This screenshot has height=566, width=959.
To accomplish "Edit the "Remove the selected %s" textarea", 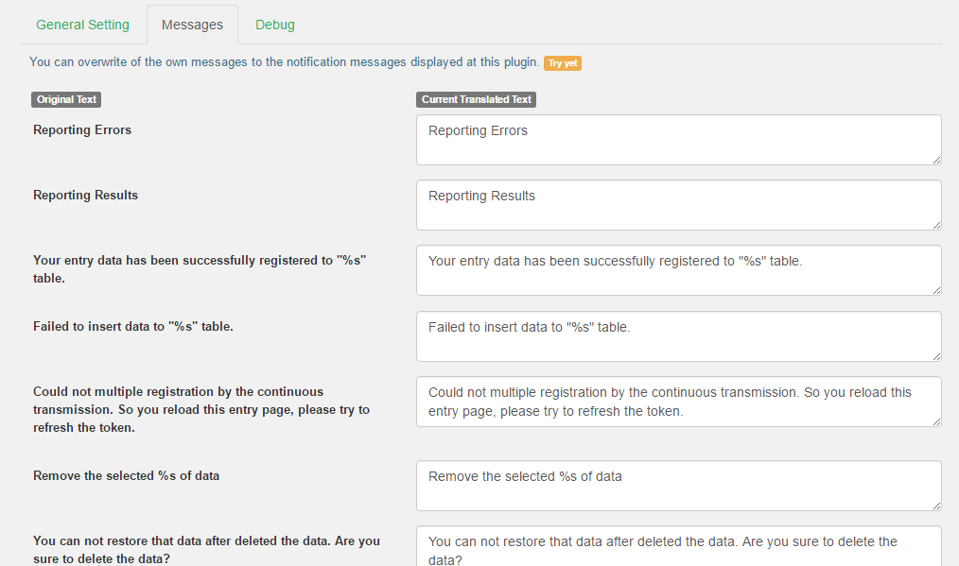I will coord(677,486).
